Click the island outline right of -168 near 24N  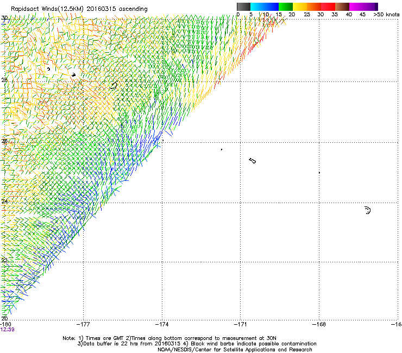368,210
